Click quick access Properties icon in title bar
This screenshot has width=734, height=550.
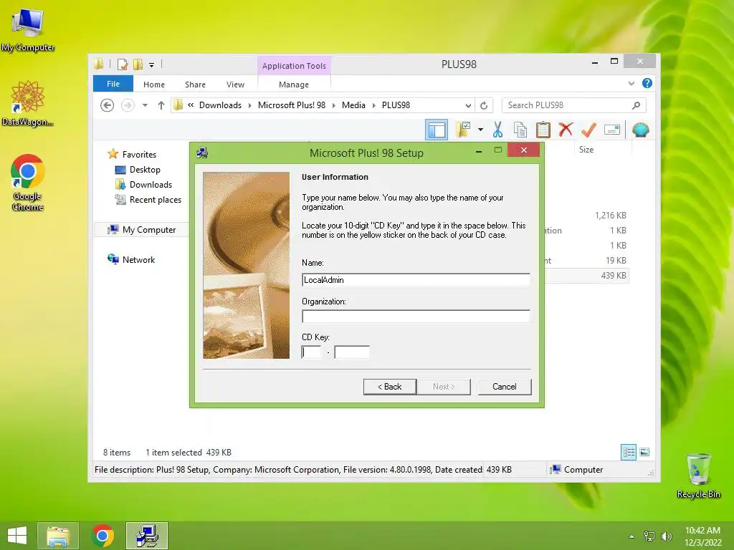[x=122, y=64]
